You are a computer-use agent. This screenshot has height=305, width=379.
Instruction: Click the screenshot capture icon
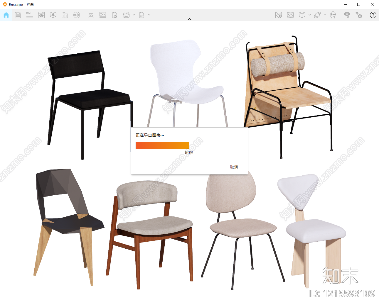91,15
